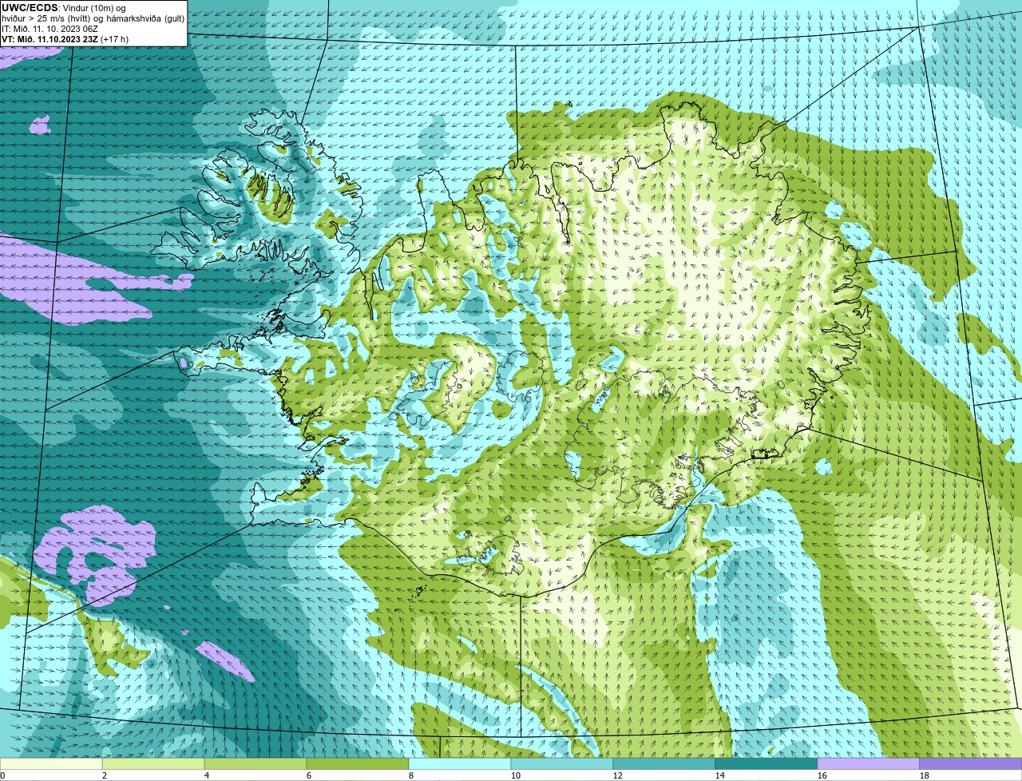Click the 'VT: Mið. 11.10.2023 23Z (+17 h)' line
This screenshot has width=1022, height=781.
tap(65, 39)
